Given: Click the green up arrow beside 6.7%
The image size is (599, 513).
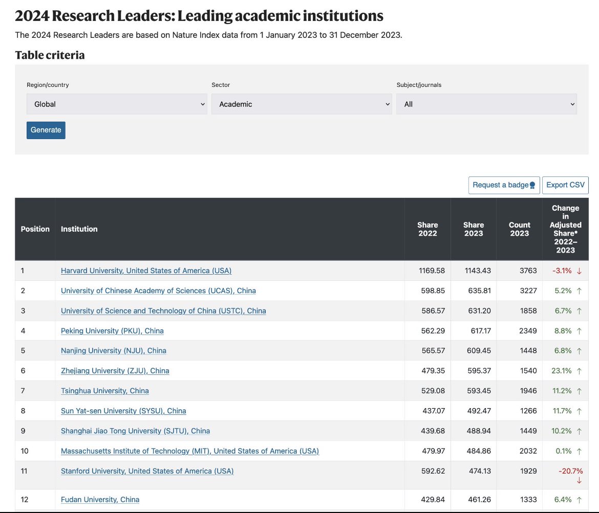Looking at the screenshot, I should [579, 311].
